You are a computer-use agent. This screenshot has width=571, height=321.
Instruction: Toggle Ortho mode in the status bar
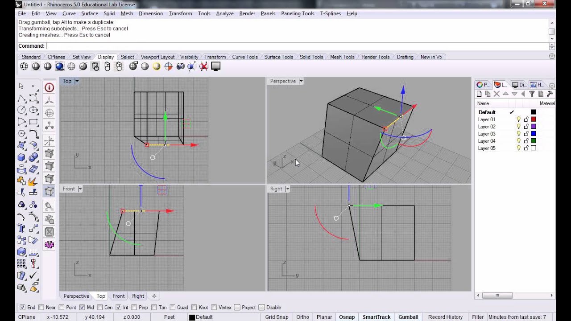tap(302, 317)
